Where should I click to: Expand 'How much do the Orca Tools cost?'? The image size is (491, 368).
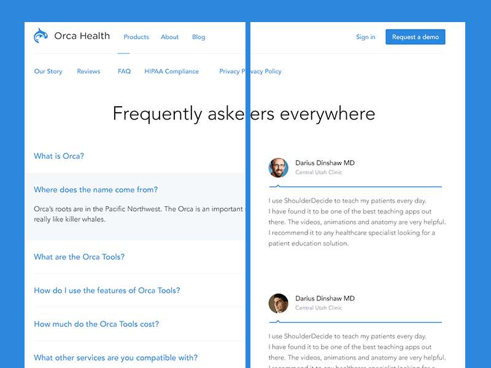(x=96, y=324)
